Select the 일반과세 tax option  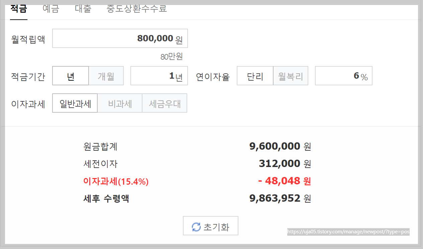[75, 103]
